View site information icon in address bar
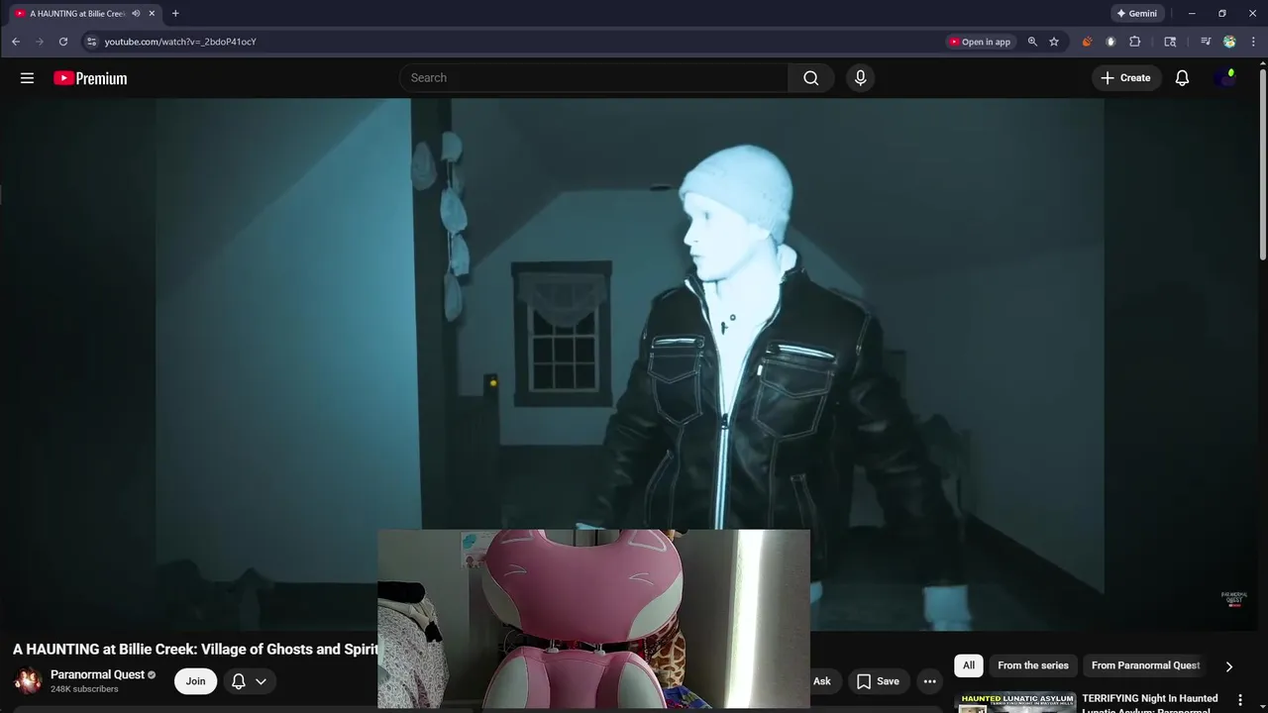The width and height of the screenshot is (1268, 713). coord(91,42)
